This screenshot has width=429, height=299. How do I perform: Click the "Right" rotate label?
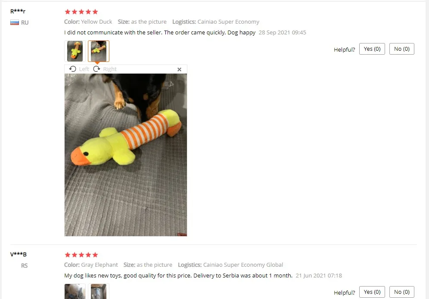[110, 69]
